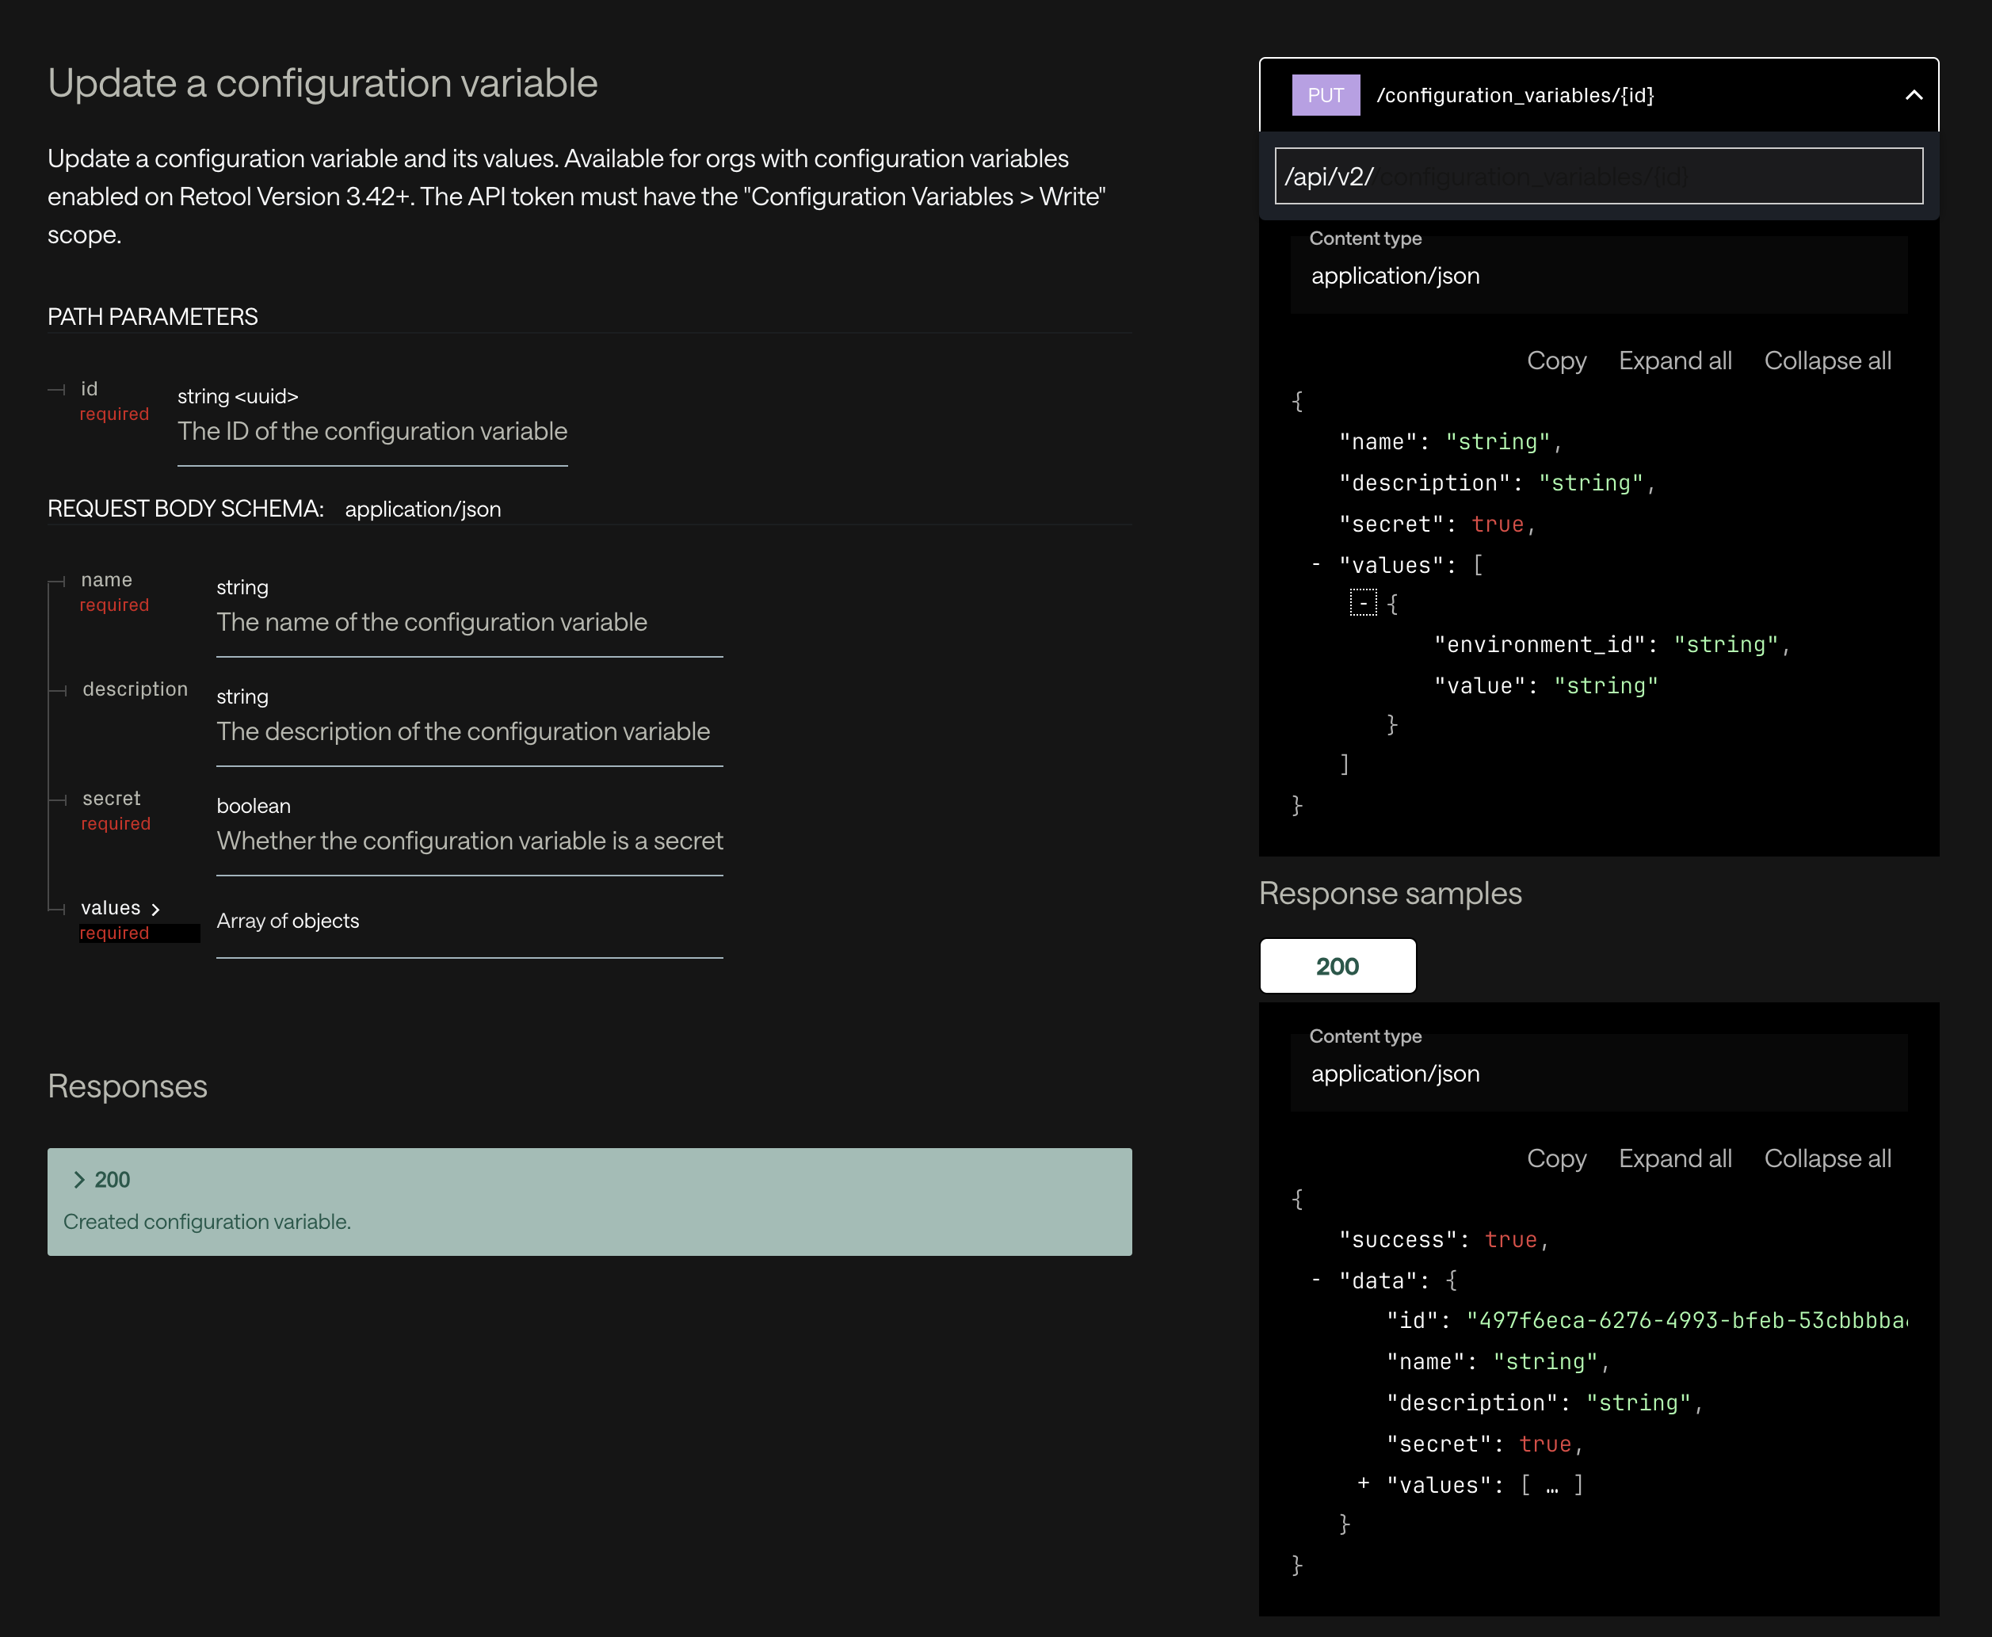This screenshot has height=1637, width=1992.
Task: Select the 200 response sample tab
Action: pos(1338,967)
